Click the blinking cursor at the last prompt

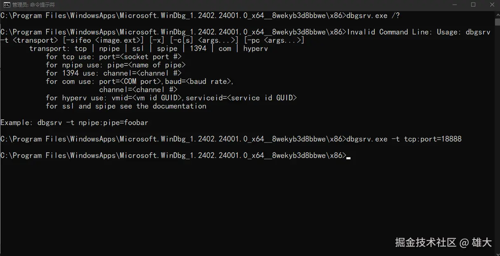348,156
